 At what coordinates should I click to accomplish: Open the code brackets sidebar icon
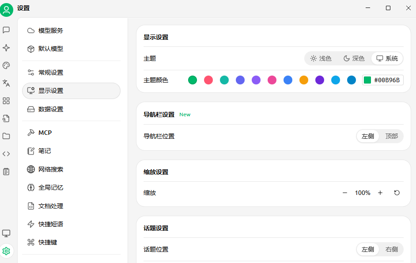(6, 154)
